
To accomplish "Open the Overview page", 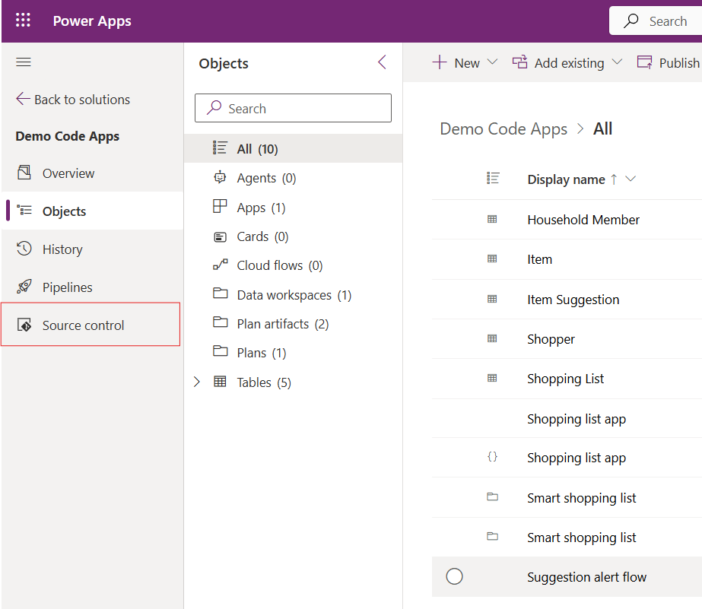I will tap(92, 173).
